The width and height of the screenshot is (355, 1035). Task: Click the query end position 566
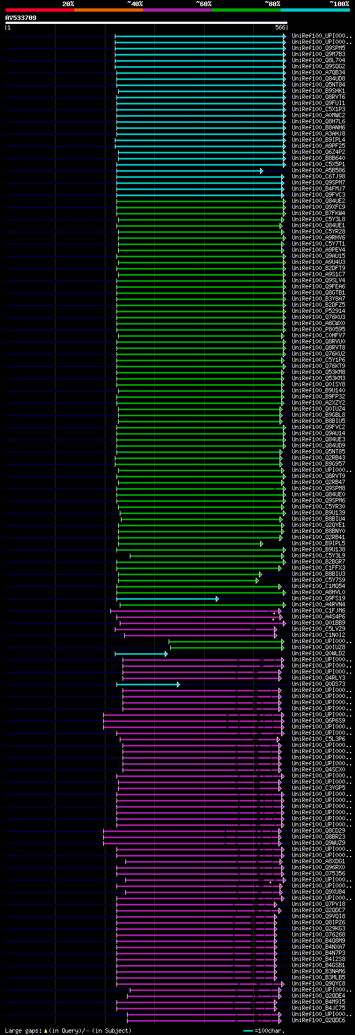coord(280,27)
